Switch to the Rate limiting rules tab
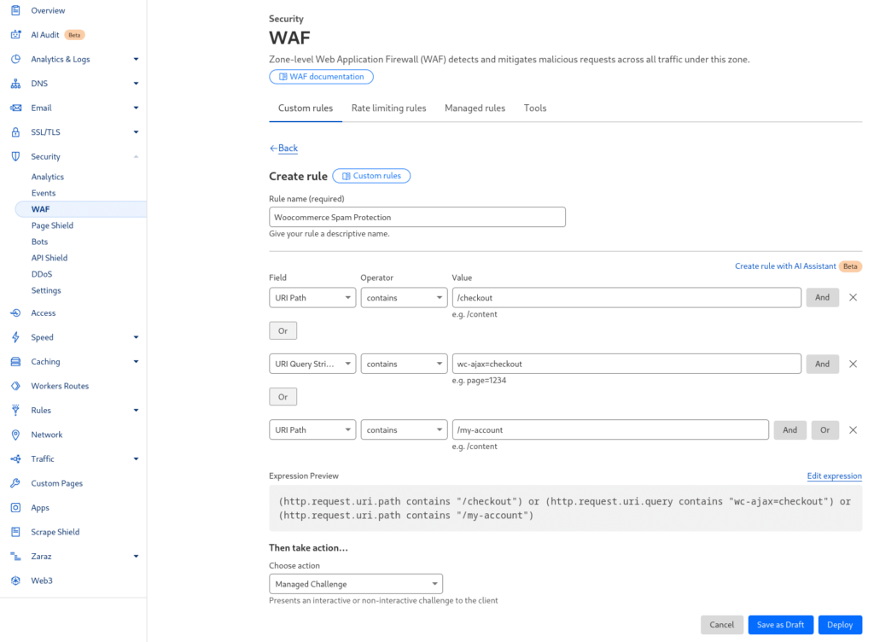 coord(388,108)
